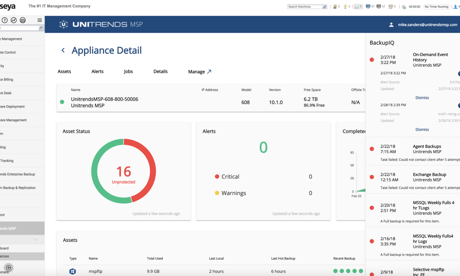Open the hamburger menu in left sidebar

tap(39, 20)
